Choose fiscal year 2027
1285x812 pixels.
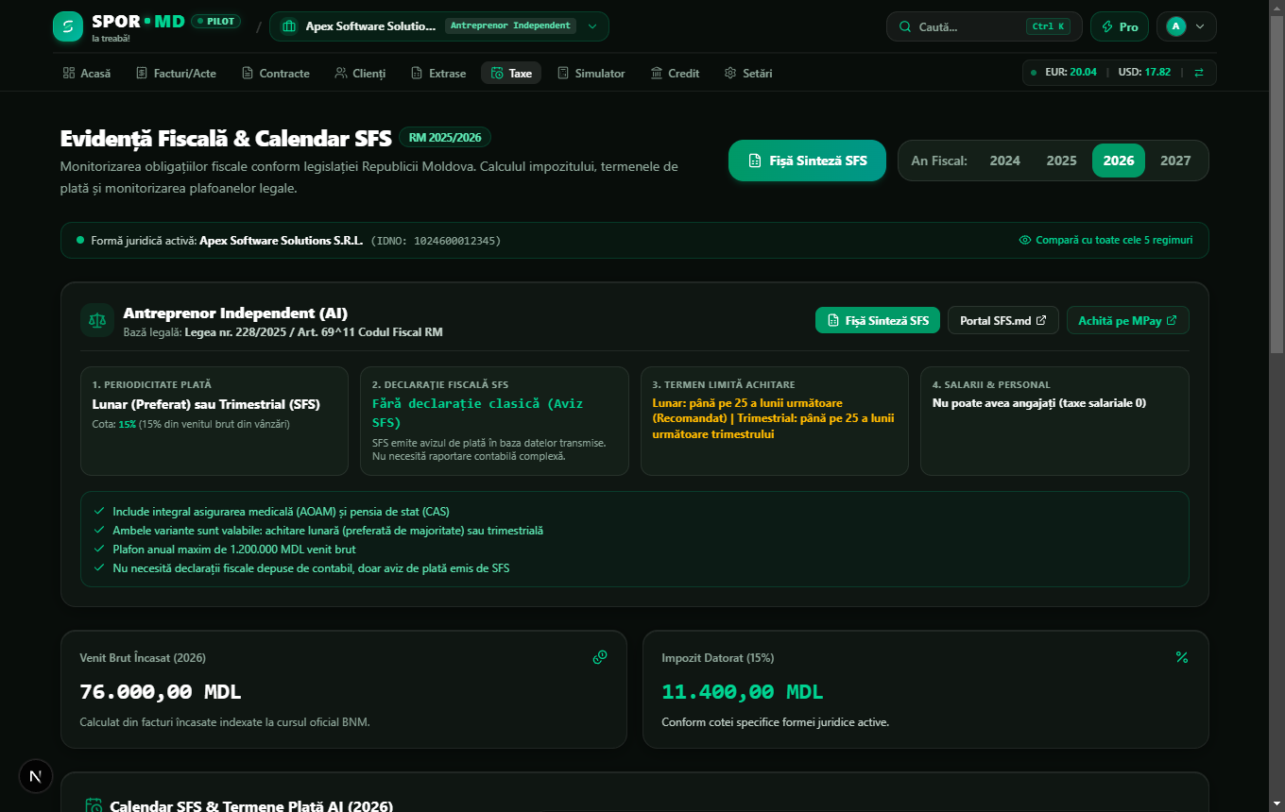(1175, 161)
